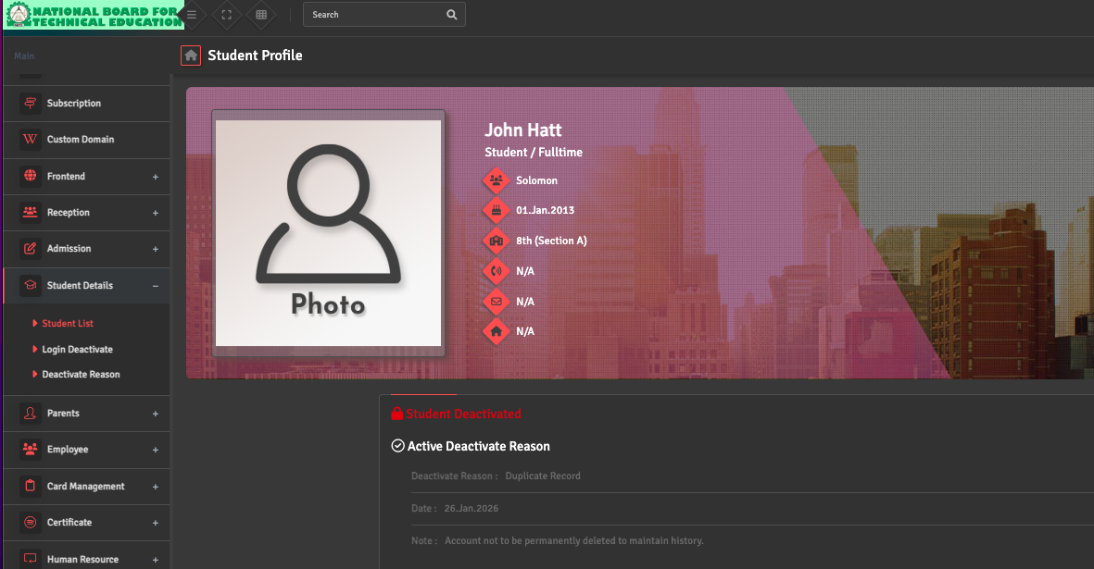The width and height of the screenshot is (1094, 569).
Task: Expand the Reception sidebar menu
Action: (155, 213)
